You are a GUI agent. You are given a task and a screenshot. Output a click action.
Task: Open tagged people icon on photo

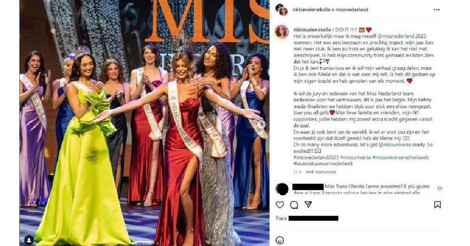(x=29, y=240)
